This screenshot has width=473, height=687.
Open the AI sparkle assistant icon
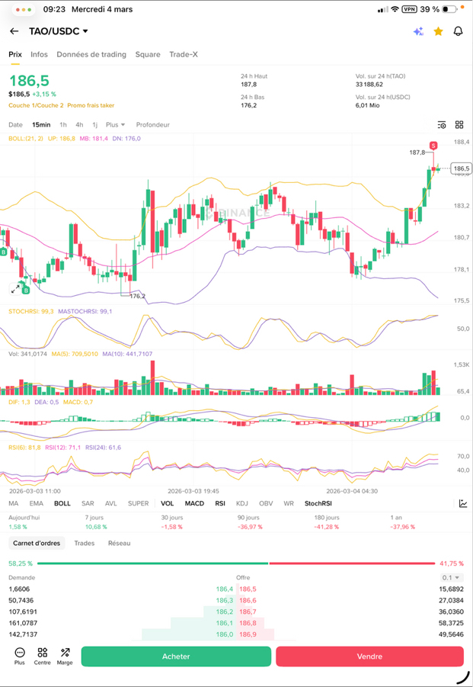click(418, 31)
